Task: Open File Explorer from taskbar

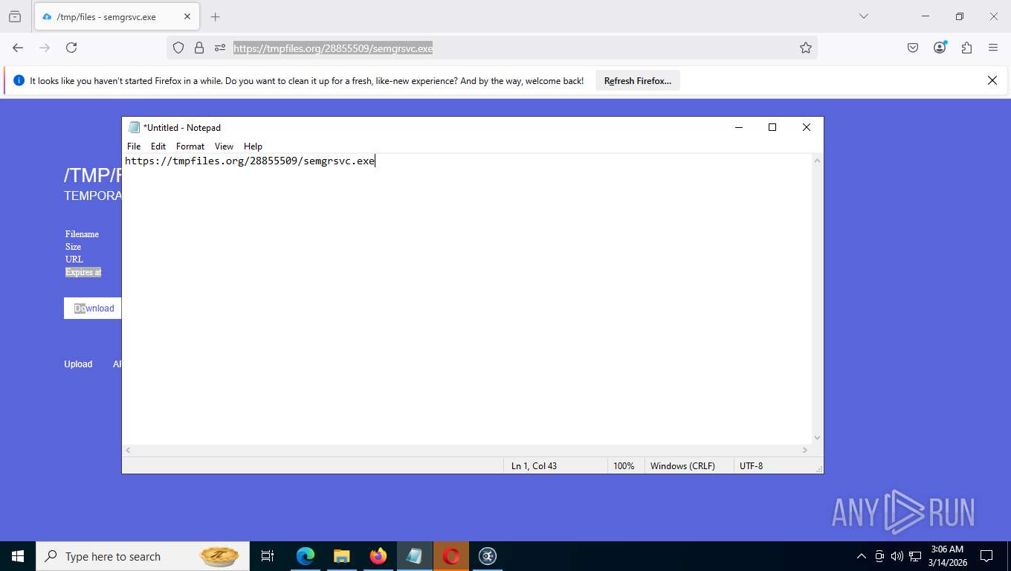Action: coord(341,556)
